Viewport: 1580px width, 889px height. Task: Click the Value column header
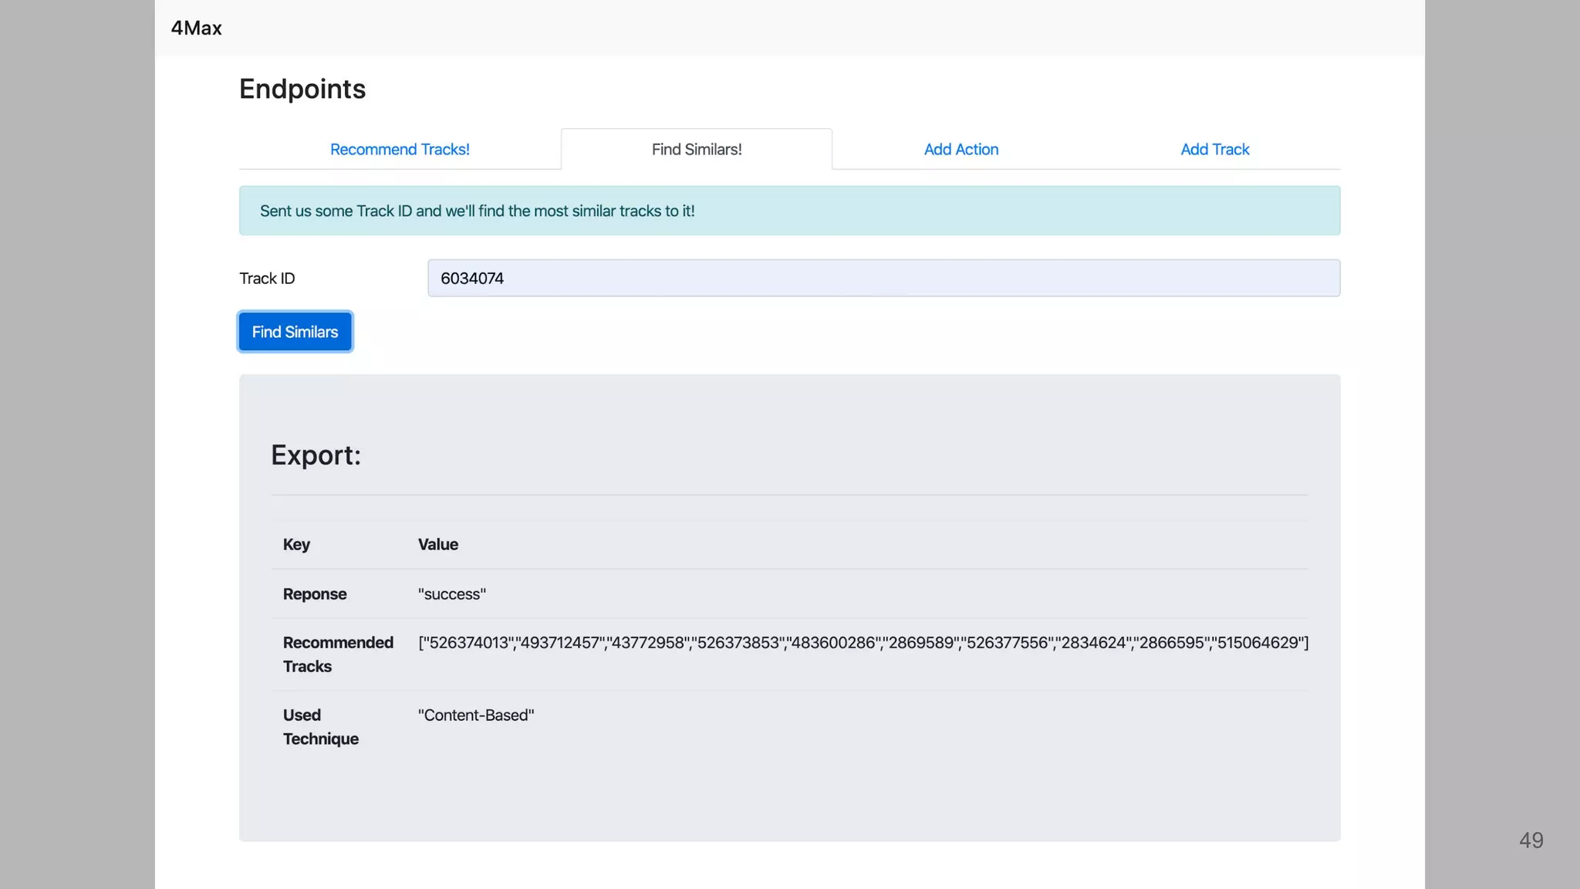(x=437, y=544)
